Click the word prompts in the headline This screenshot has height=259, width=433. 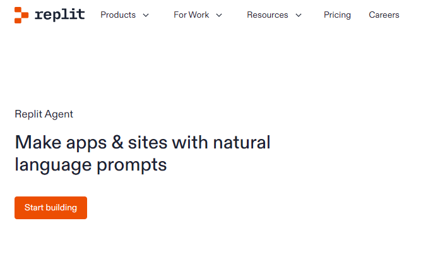tap(131, 166)
